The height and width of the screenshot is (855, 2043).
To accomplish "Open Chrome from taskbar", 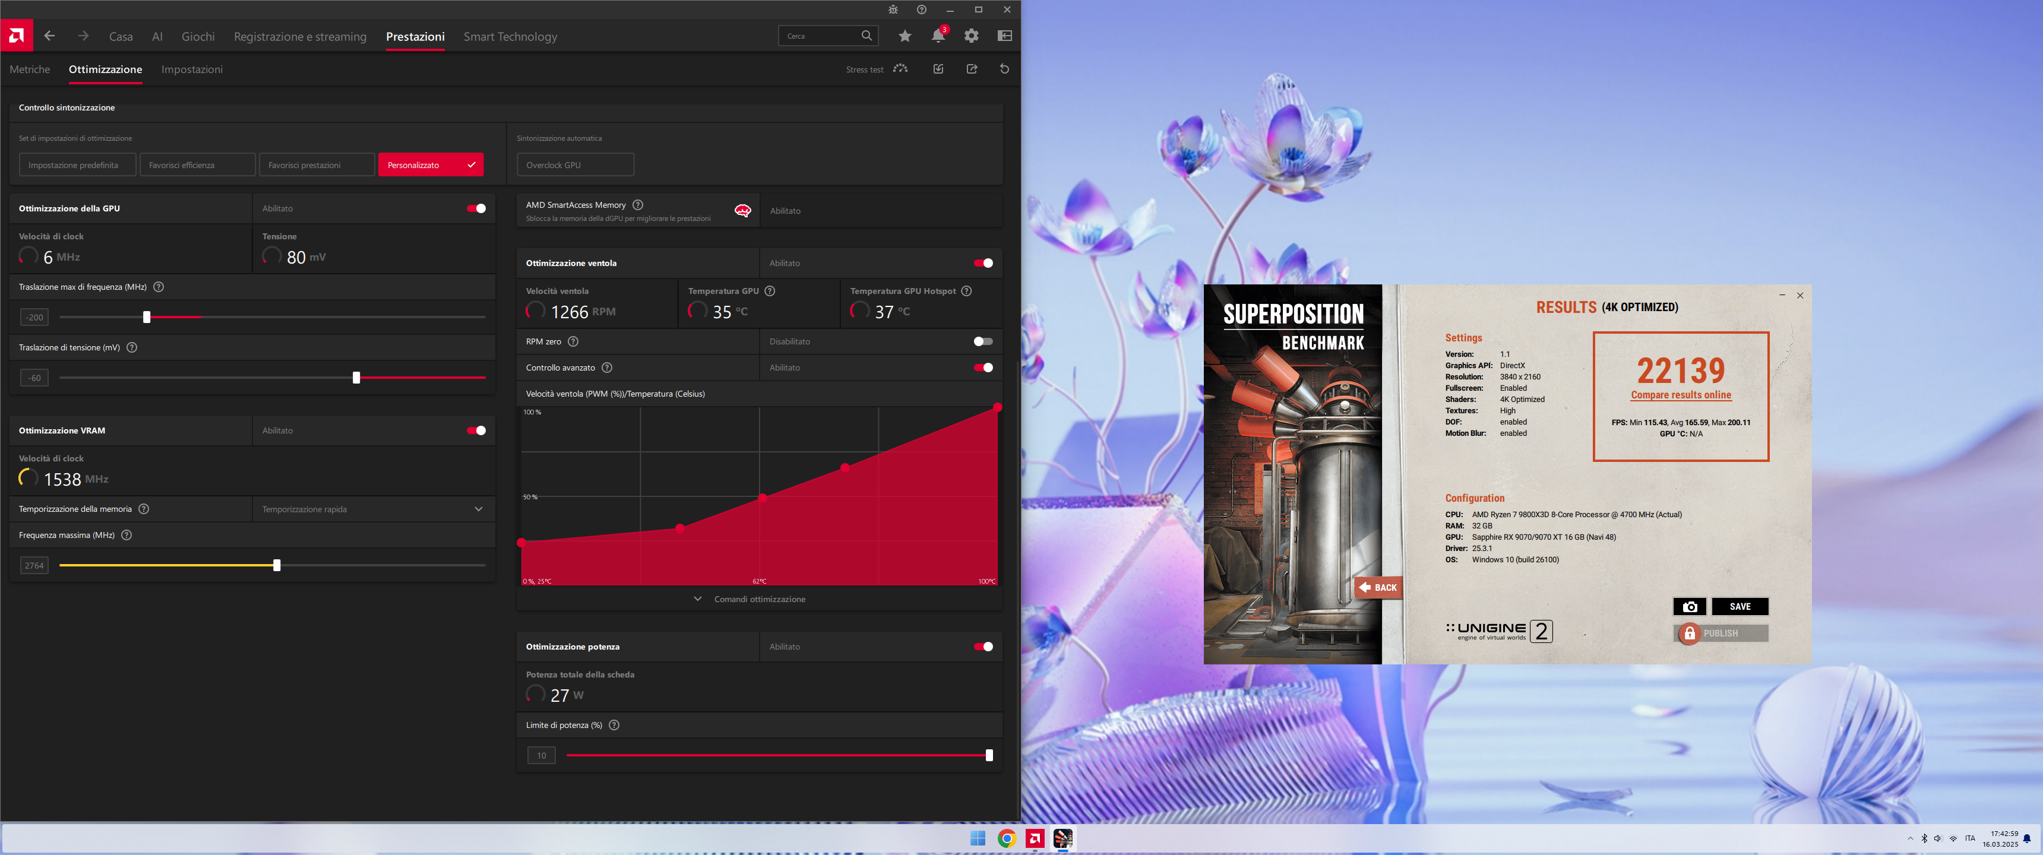I will coord(1007,838).
